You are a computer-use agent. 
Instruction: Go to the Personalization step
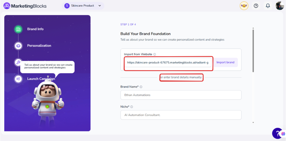(x=39, y=46)
